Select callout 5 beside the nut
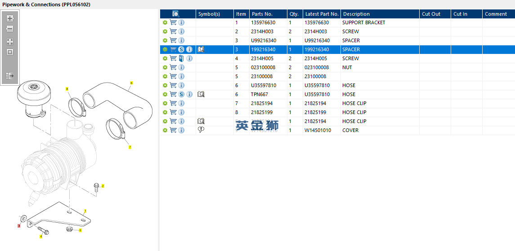This screenshot has height=251, width=515. 80,230
